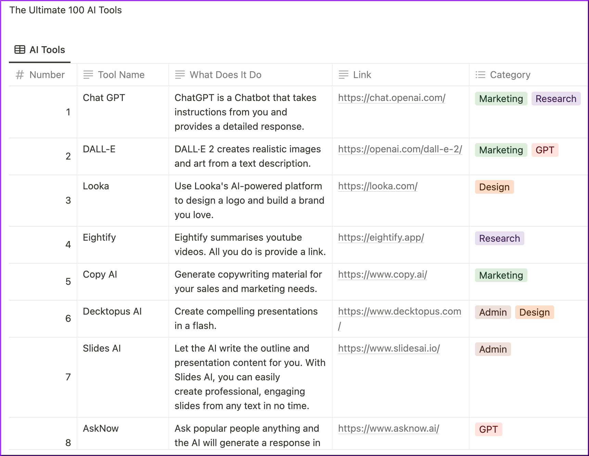
Task: Select number cell 7 in Slides AI row
Action: [43, 377]
